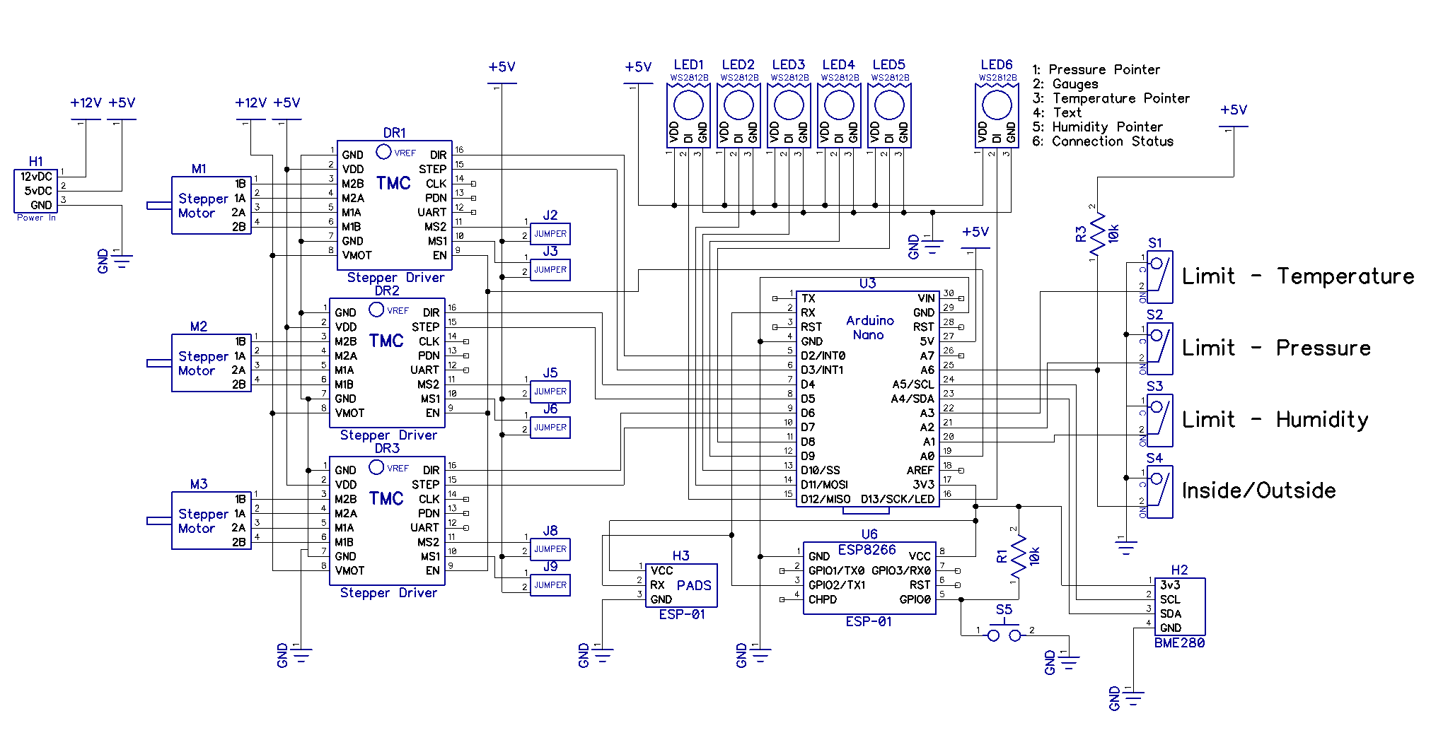Select the U6 ESP8266 ESP-01 block
The width and height of the screenshot is (1431, 752).
(x=869, y=578)
